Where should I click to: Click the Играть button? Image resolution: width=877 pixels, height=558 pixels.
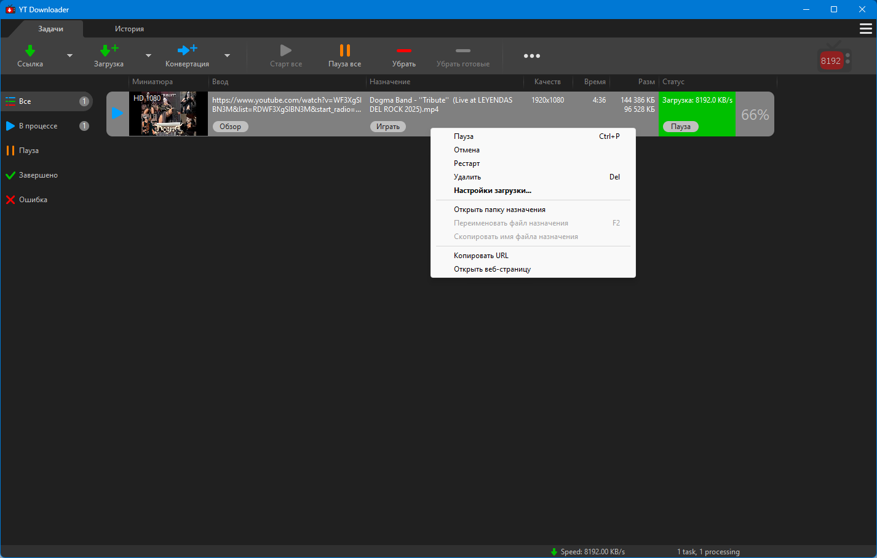387,127
